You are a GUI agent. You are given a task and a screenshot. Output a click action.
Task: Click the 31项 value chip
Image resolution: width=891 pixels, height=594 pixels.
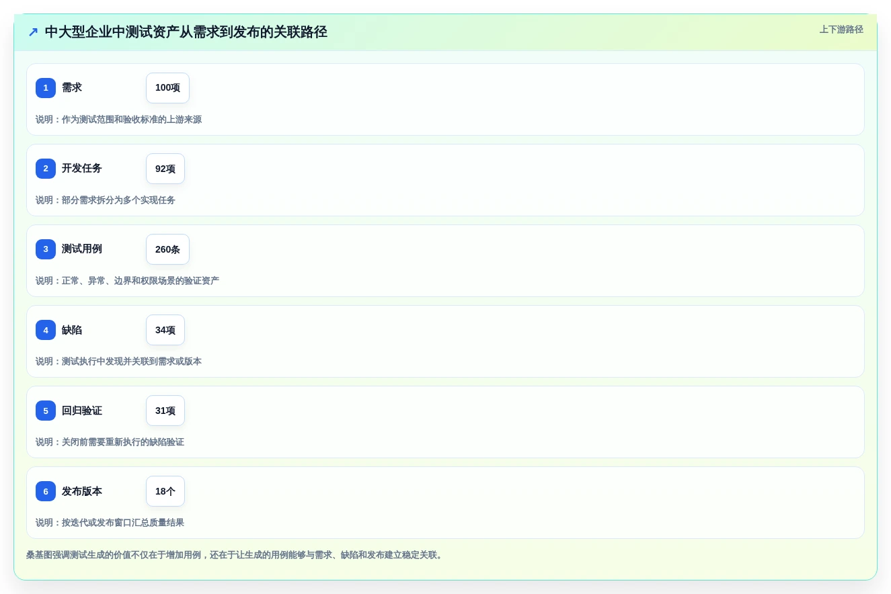click(165, 411)
